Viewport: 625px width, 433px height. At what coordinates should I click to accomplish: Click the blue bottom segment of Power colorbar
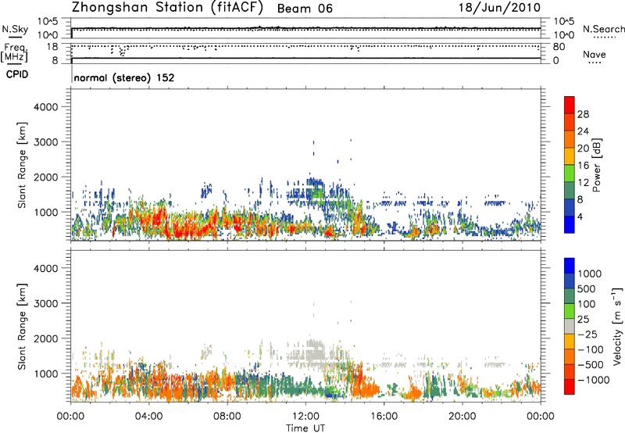click(570, 224)
